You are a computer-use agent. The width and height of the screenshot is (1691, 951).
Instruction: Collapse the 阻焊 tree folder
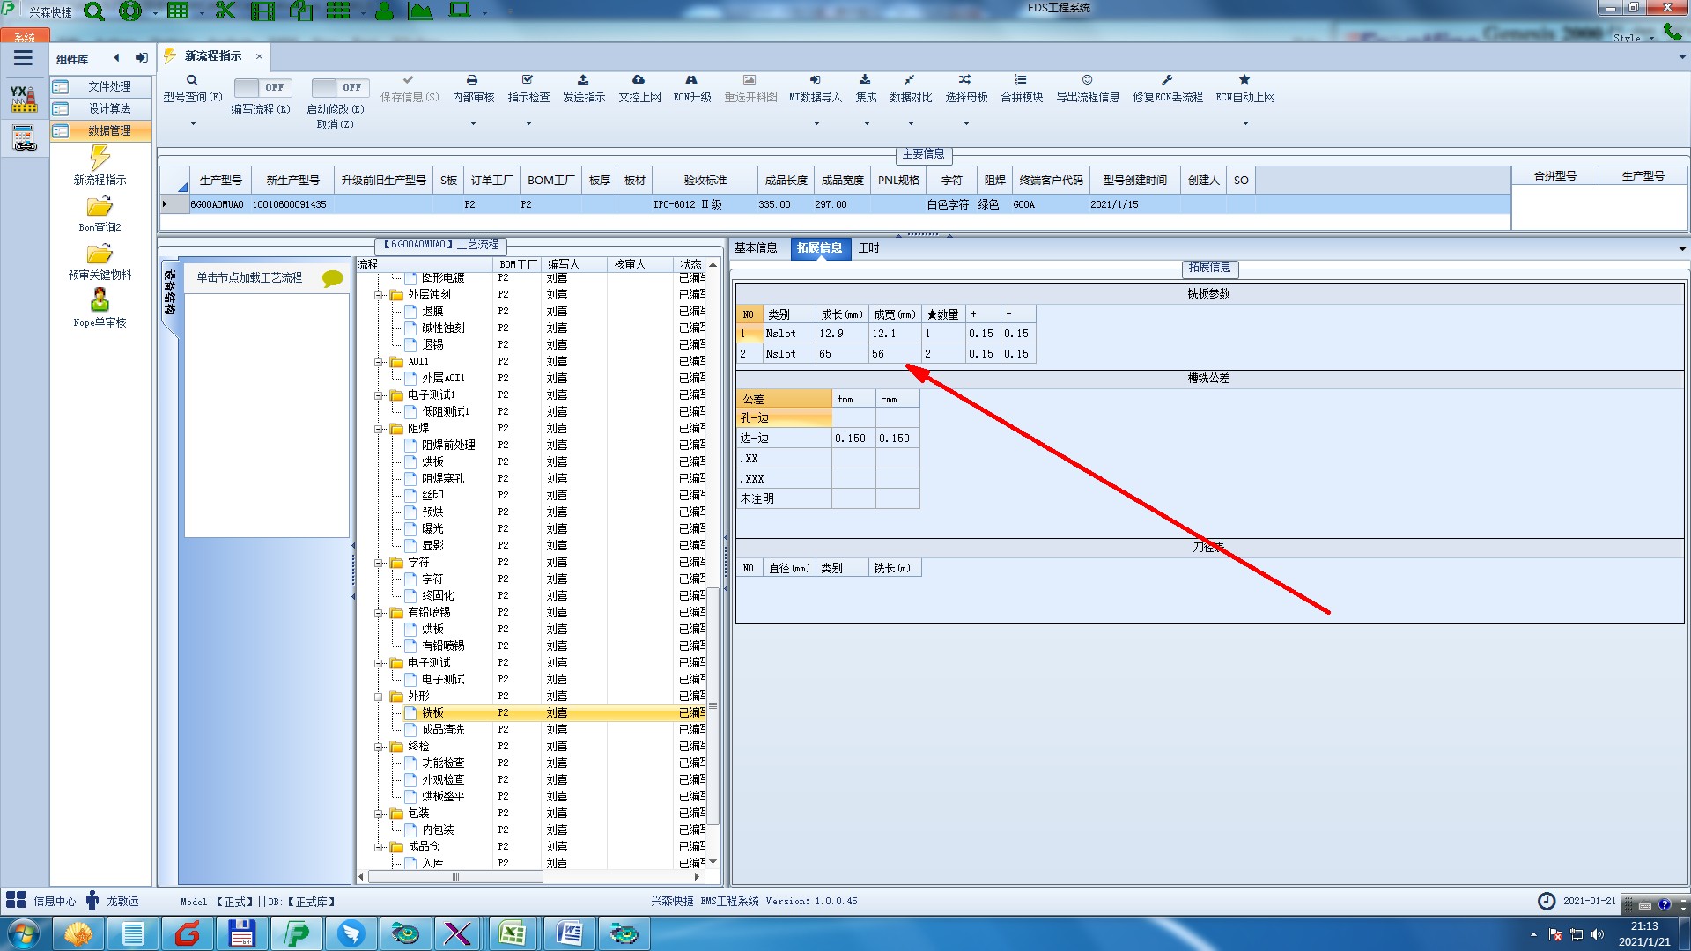379,429
